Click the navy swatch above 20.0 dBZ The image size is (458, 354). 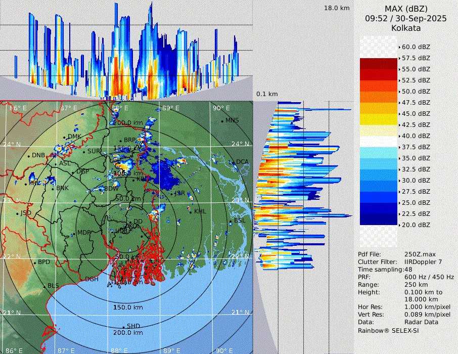pos(379,219)
